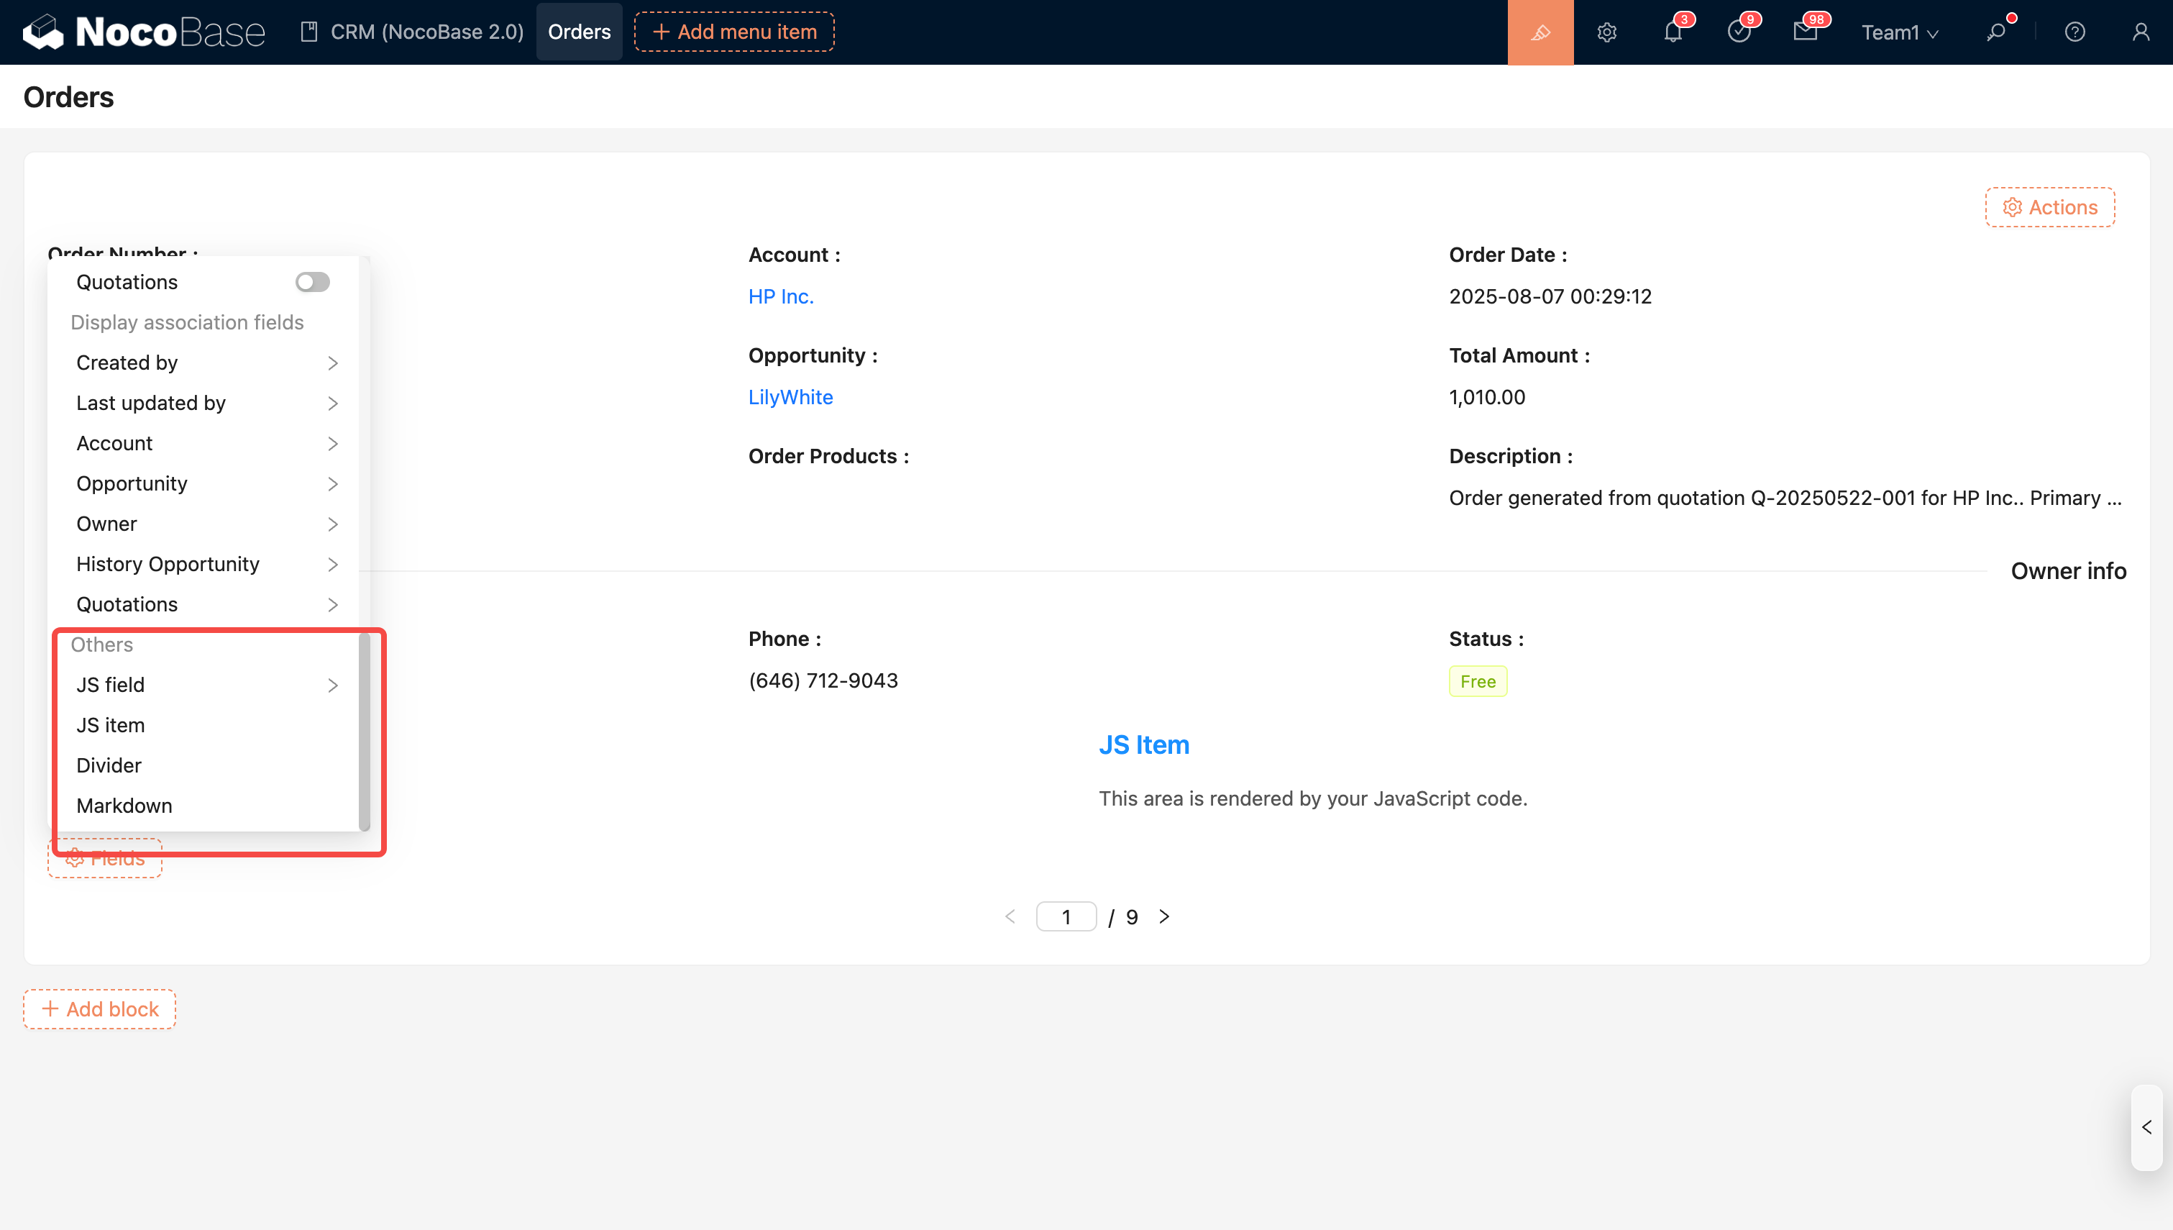The width and height of the screenshot is (2173, 1230).
Task: Click the UI editor highlighter icon
Action: coord(1540,32)
